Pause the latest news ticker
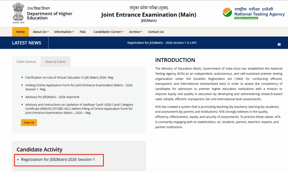This screenshot has width=288, height=173. pyautogui.click(x=279, y=44)
